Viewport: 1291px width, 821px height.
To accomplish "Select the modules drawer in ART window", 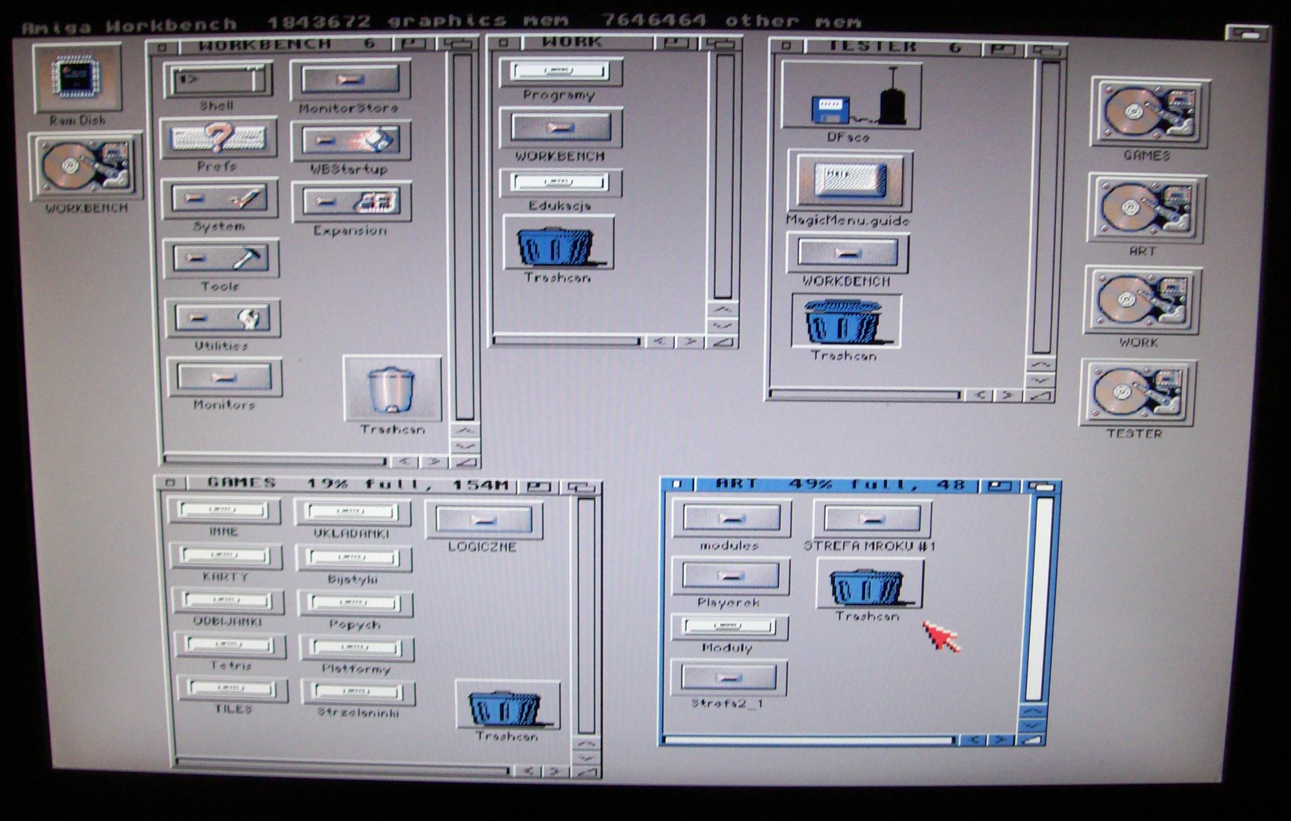I will coord(731,518).
